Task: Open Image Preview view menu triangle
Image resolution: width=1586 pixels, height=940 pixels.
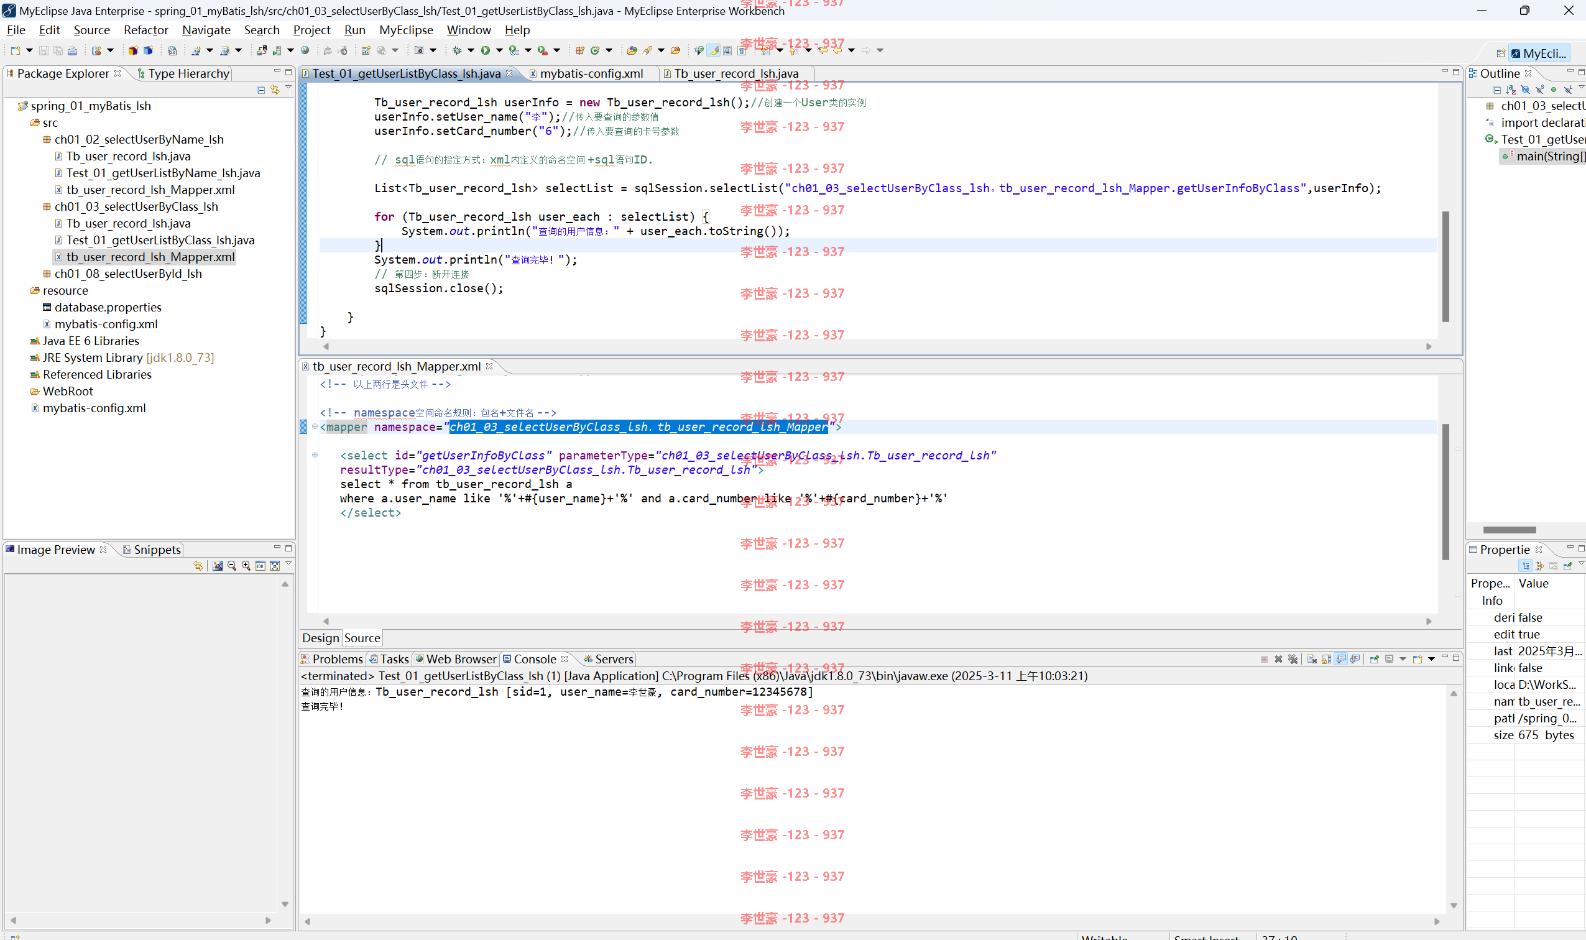Action: (x=288, y=564)
